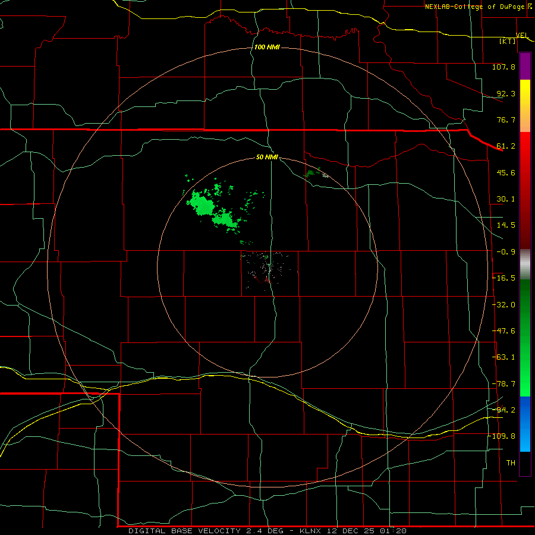Screen dimensions: 535x535
Task: Select the yellow-orange segment of the velocity color bar
Action: point(525,106)
